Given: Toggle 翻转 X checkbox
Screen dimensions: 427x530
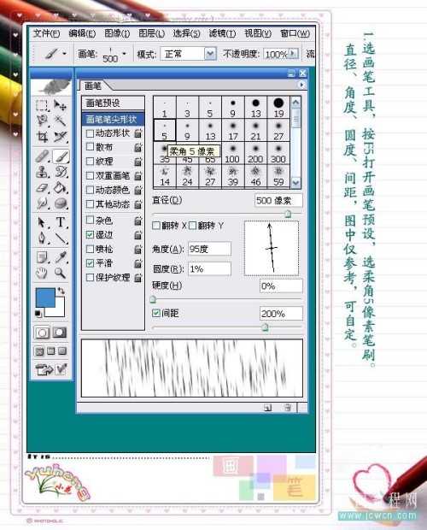Looking at the screenshot, I should [x=156, y=226].
